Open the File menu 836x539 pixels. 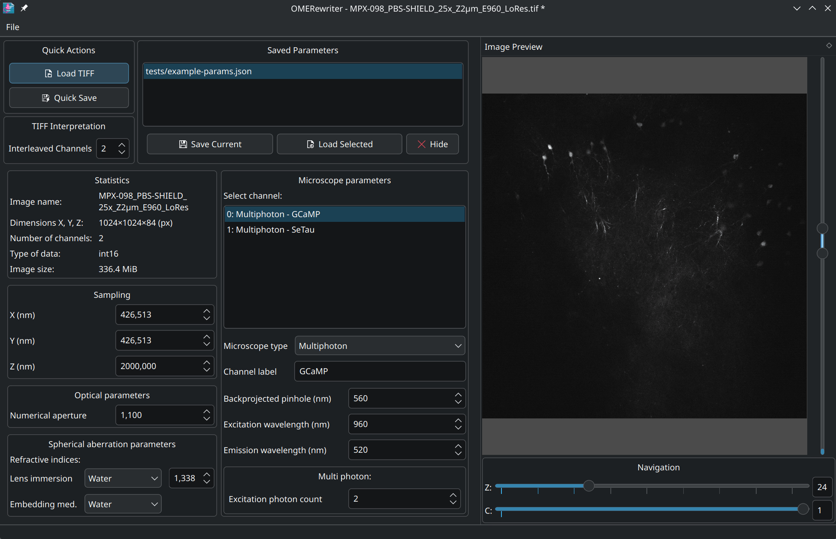12,27
